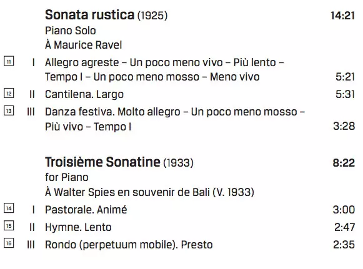Click the 2:35 Rondo duration
The height and width of the screenshot is (269, 363).
coord(344,245)
